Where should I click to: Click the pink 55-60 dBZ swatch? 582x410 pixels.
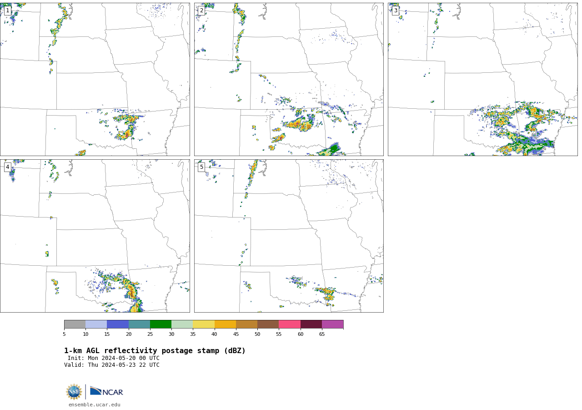pos(290,324)
